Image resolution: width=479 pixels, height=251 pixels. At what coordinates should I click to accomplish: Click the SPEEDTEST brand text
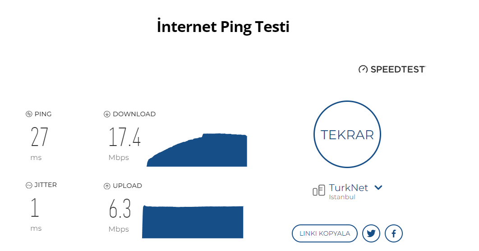(397, 69)
